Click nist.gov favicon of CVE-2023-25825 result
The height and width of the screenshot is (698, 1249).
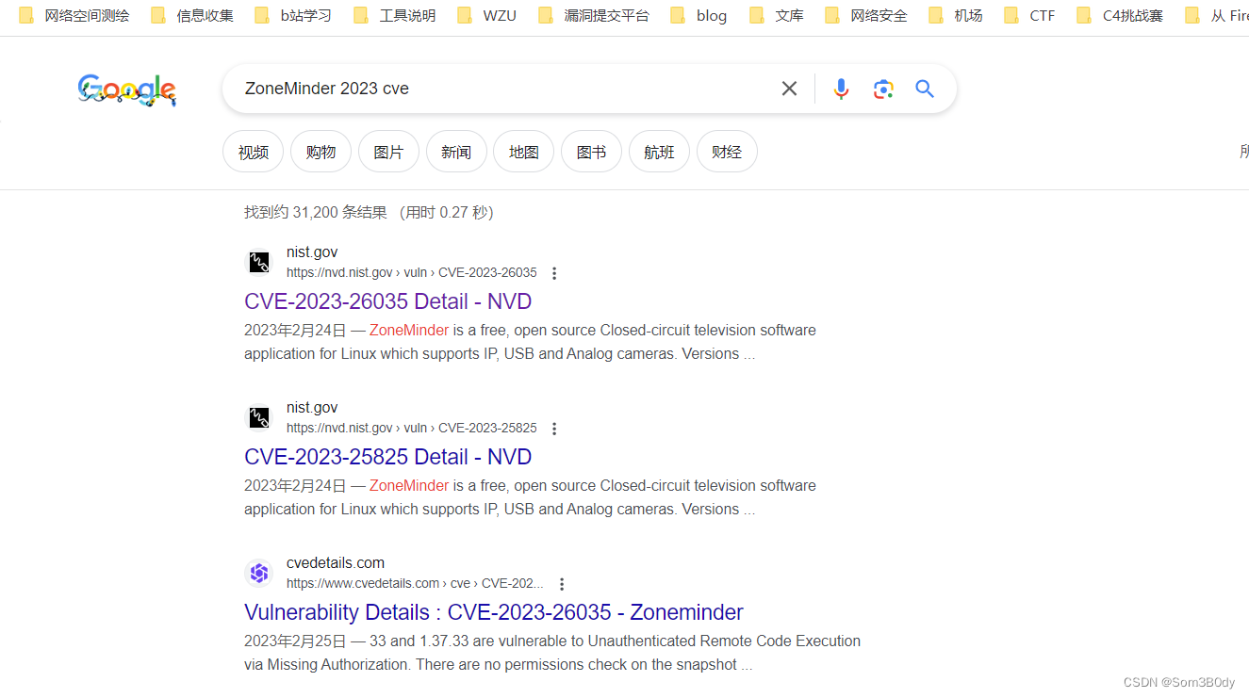[259, 417]
